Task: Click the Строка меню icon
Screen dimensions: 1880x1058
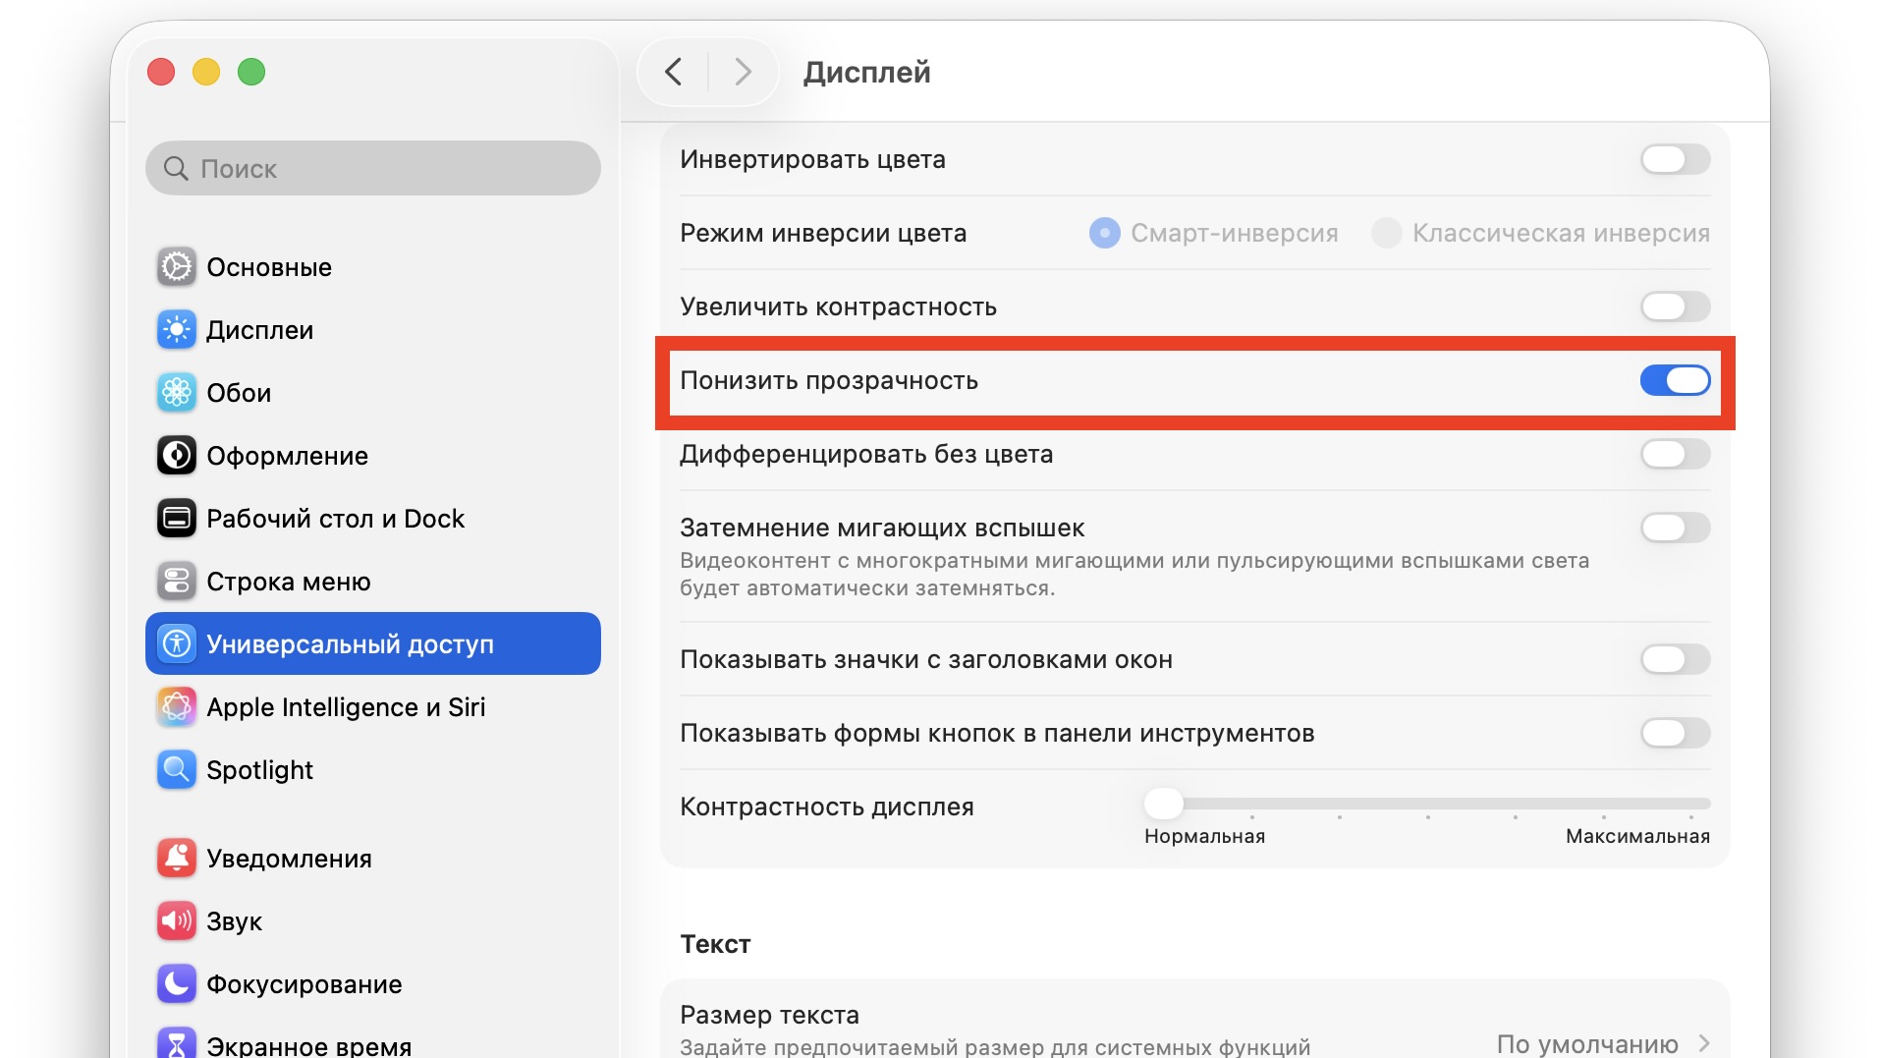Action: 177,582
